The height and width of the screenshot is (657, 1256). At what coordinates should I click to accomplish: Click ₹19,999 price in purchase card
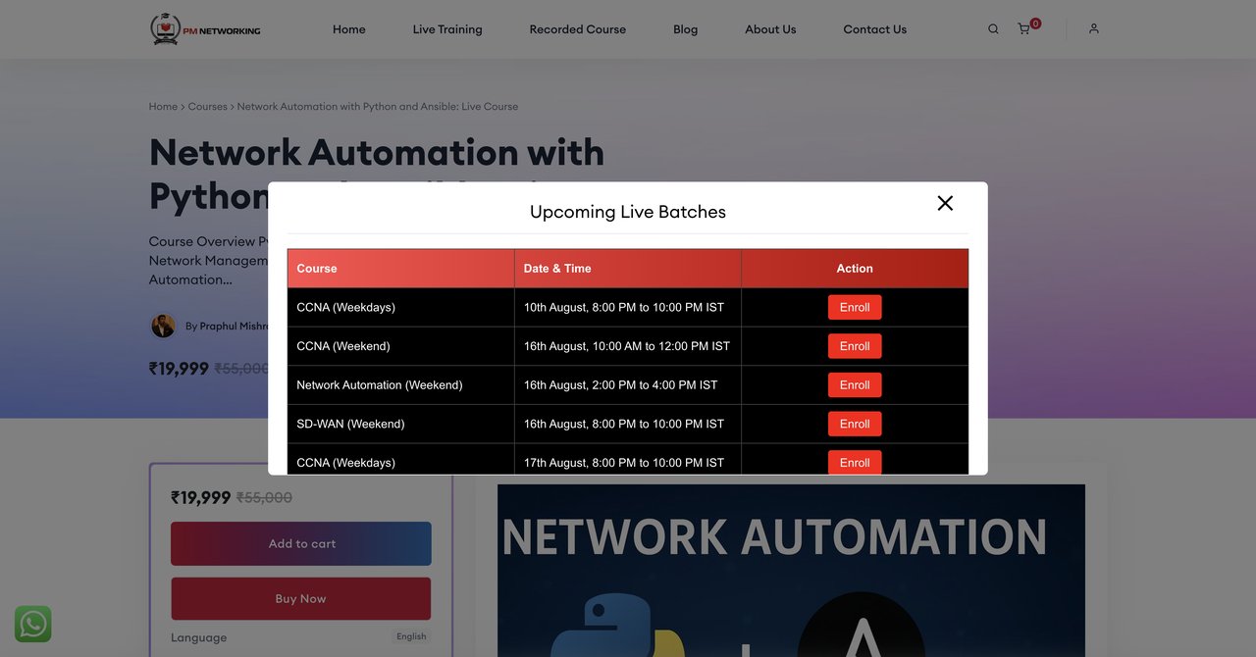pyautogui.click(x=200, y=498)
